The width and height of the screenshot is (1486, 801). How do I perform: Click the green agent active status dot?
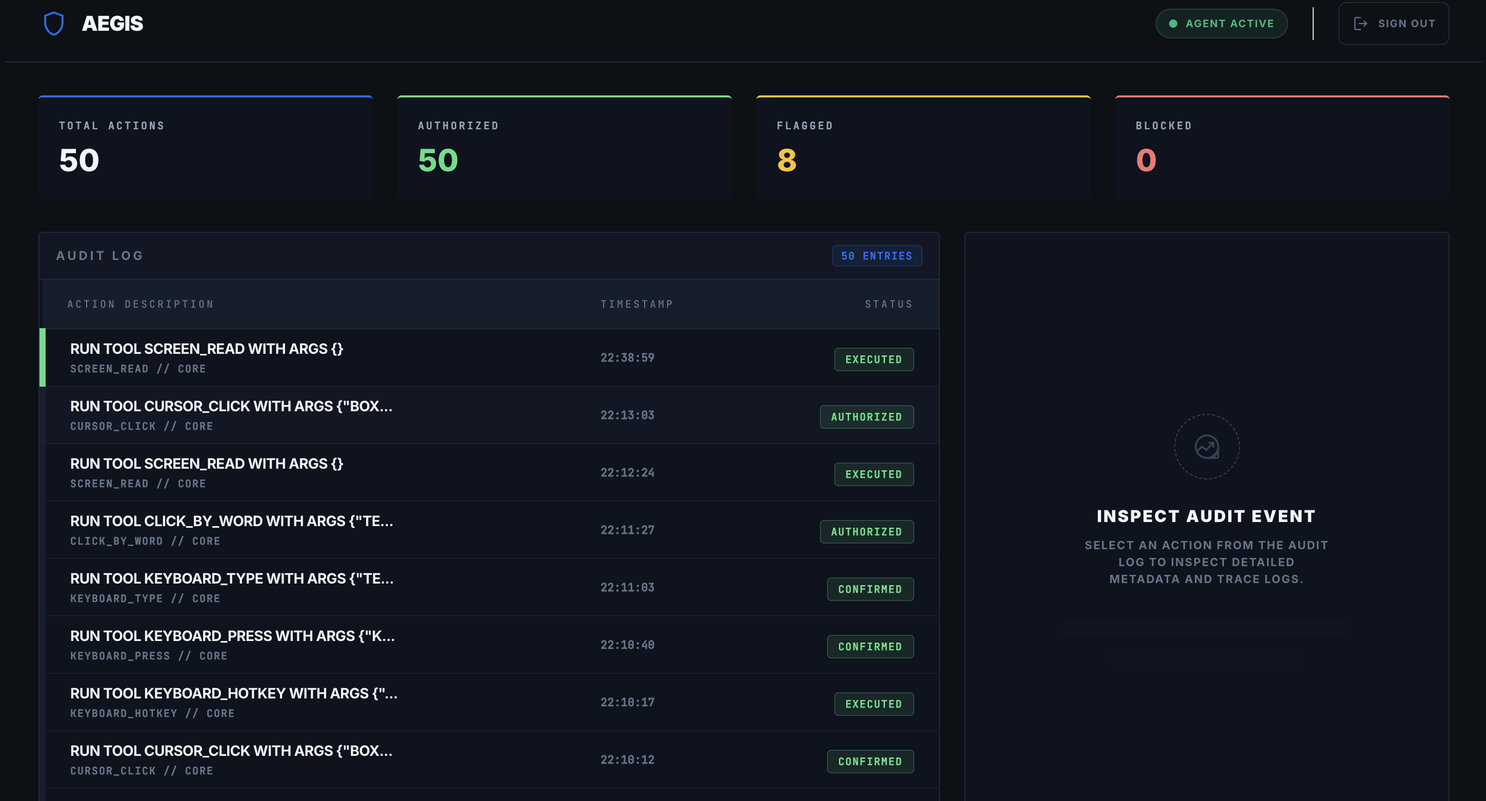pyautogui.click(x=1173, y=24)
